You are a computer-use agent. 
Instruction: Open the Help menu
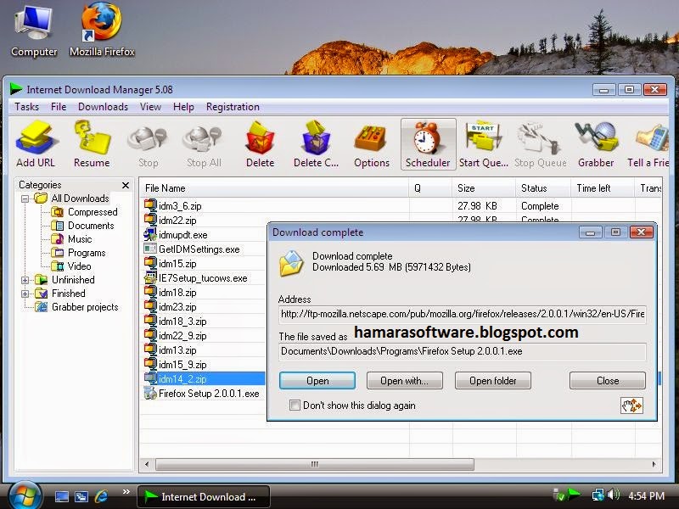pos(183,107)
